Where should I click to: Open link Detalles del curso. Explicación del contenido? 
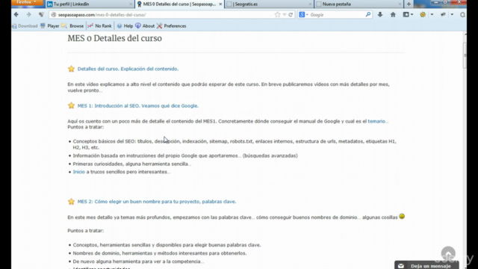(x=128, y=69)
